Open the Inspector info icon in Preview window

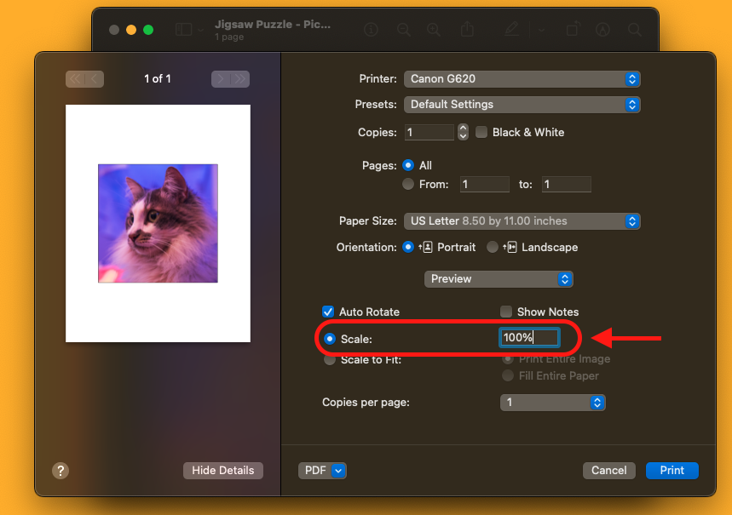pyautogui.click(x=372, y=30)
